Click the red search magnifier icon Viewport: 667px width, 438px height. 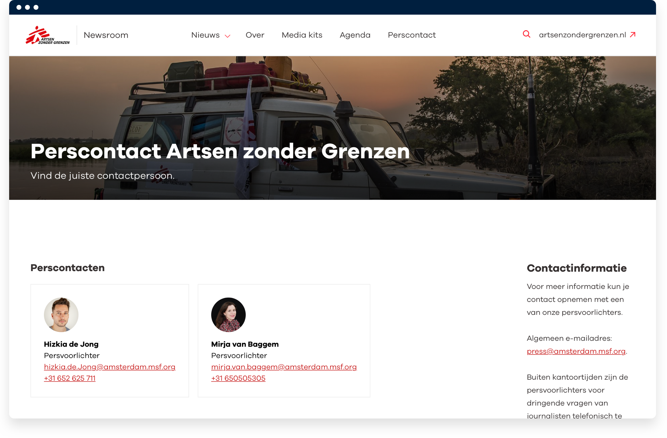click(526, 34)
